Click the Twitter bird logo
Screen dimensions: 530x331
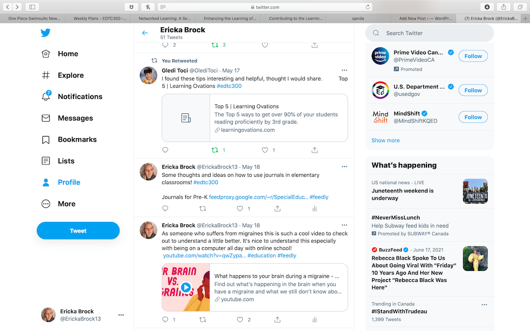46,33
